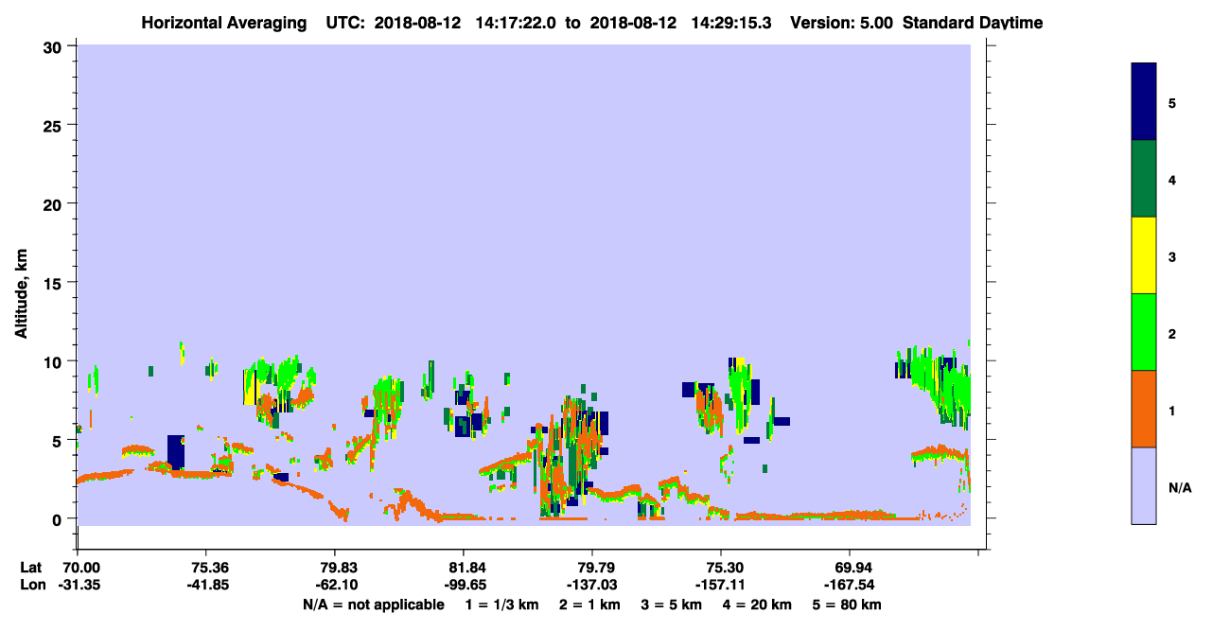The height and width of the screenshot is (631, 1230).
Task: Click the start time '14:17:22.0' in title
Action: (515, 23)
